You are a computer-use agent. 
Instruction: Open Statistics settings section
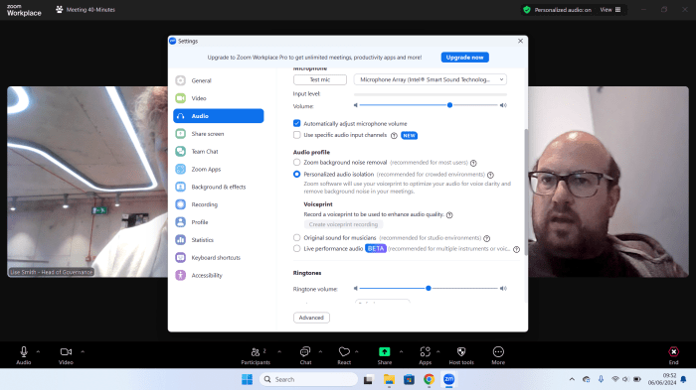(x=219, y=240)
